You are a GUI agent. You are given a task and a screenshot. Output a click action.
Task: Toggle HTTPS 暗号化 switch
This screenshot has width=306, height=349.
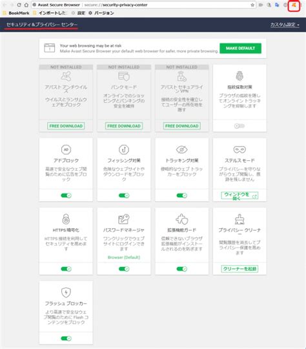pos(66,269)
